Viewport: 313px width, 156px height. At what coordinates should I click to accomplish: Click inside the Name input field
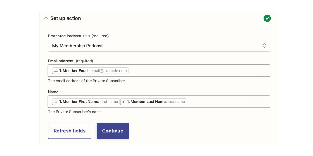click(159, 102)
